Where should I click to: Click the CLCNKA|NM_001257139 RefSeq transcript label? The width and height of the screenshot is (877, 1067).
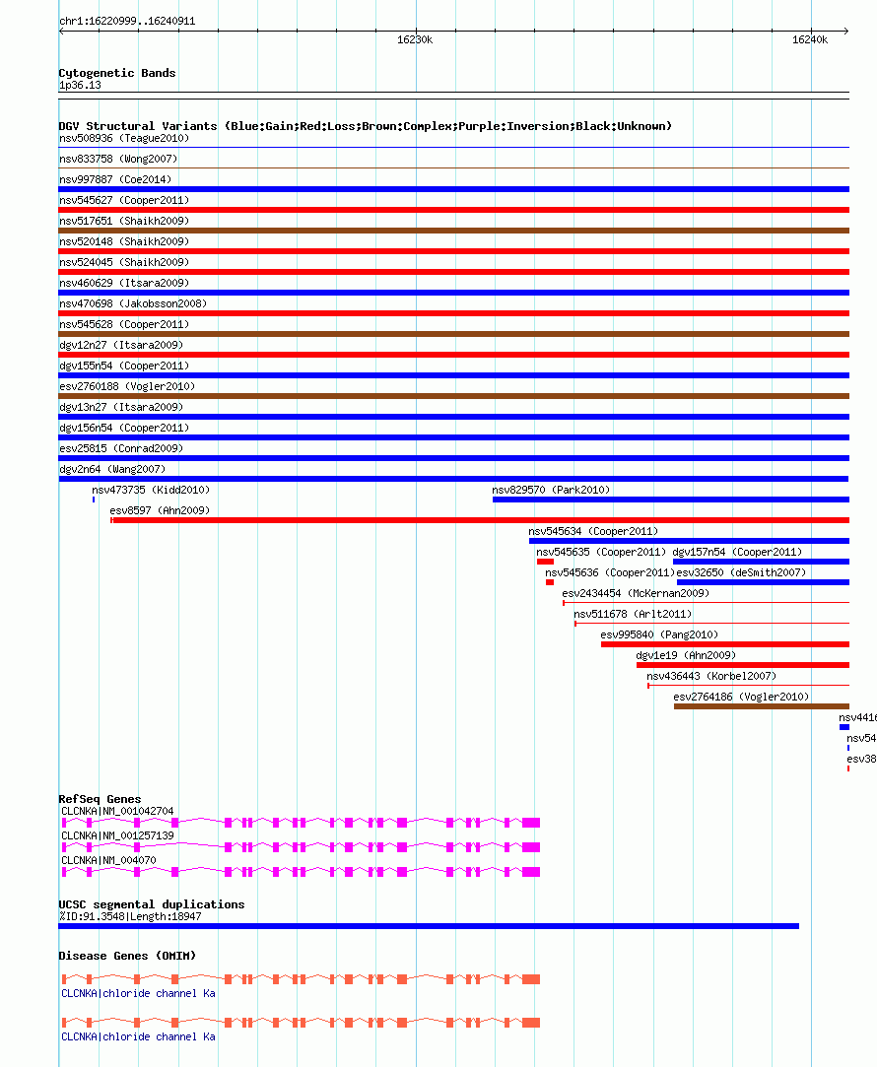pos(117,835)
